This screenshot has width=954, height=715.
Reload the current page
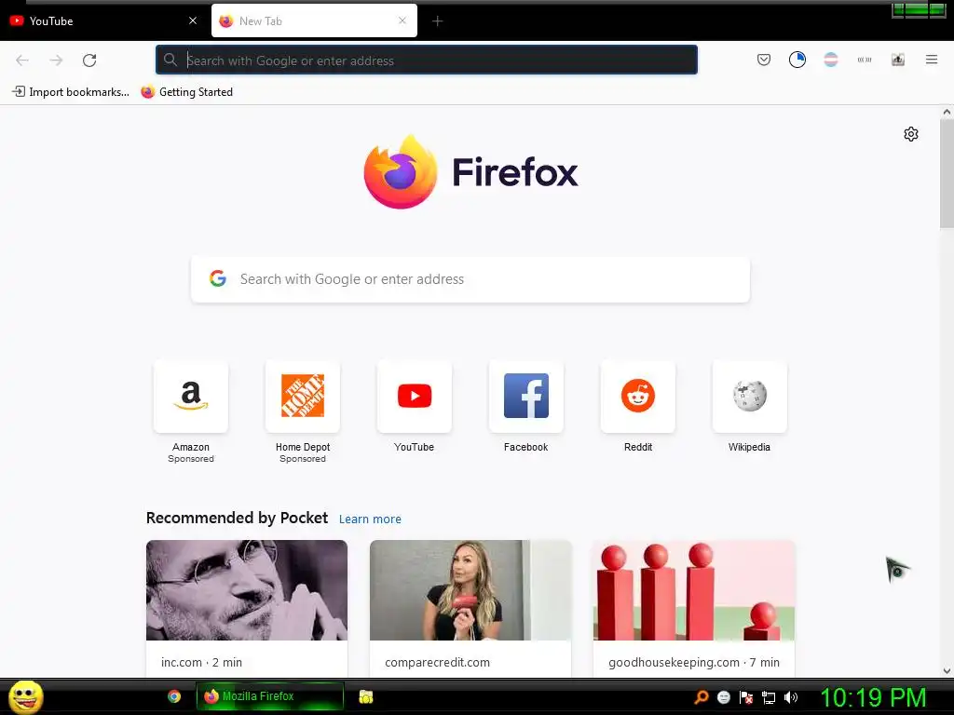click(89, 60)
